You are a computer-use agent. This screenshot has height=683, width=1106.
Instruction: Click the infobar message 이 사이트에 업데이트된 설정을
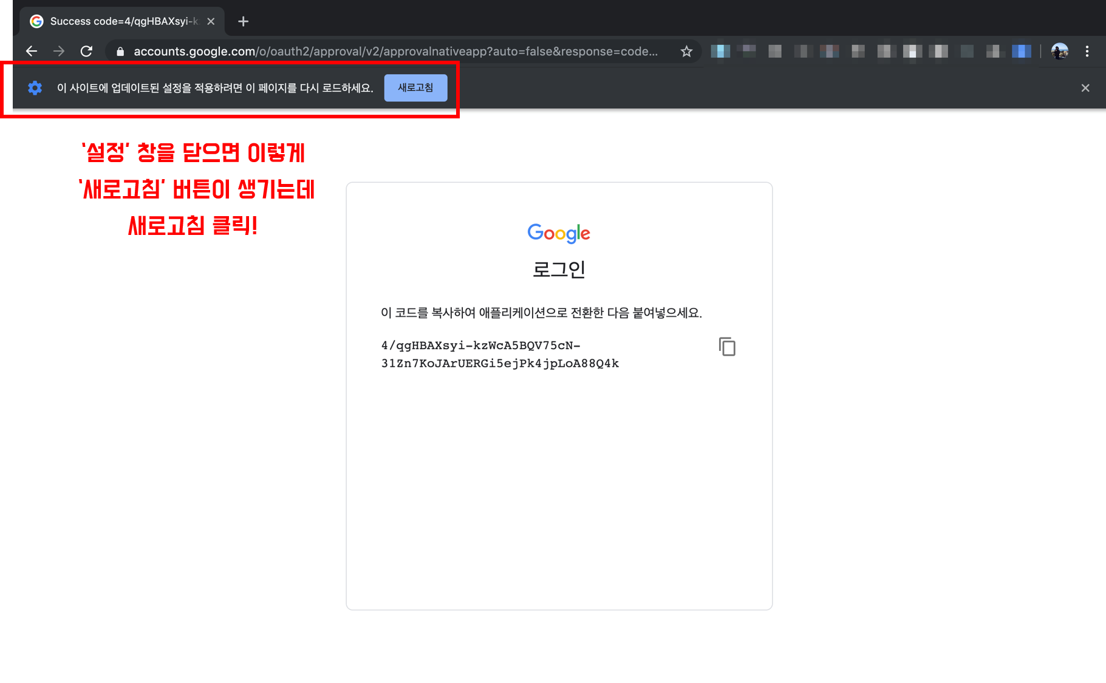tap(215, 88)
